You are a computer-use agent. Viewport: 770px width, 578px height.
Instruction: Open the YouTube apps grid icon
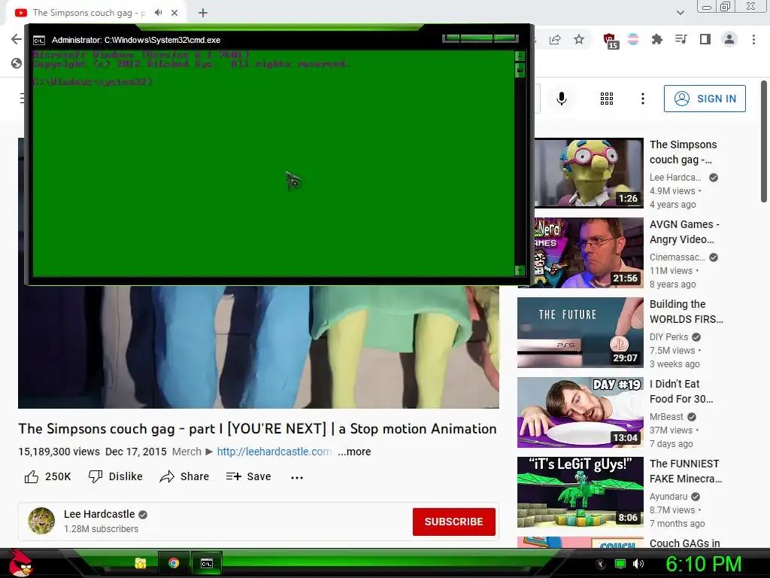coord(607,99)
